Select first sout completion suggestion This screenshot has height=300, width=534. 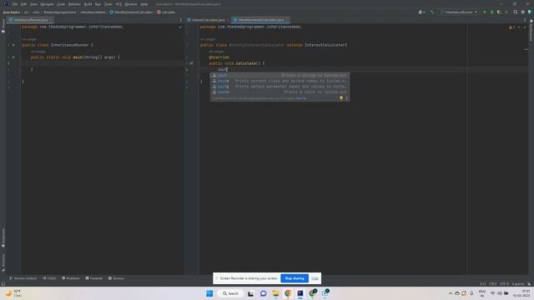[280, 76]
